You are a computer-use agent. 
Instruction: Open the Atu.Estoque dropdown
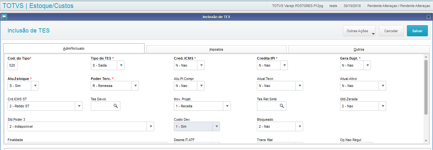point(35,86)
